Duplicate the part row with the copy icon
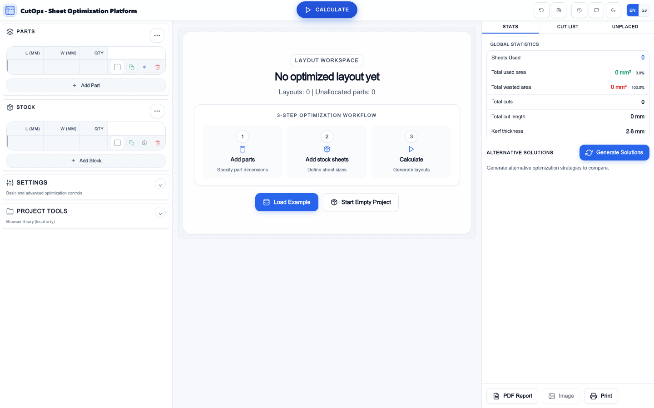654x408 pixels. [x=131, y=67]
